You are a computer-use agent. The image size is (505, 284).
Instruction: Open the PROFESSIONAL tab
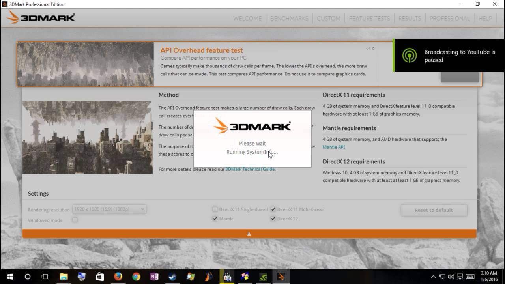click(450, 18)
